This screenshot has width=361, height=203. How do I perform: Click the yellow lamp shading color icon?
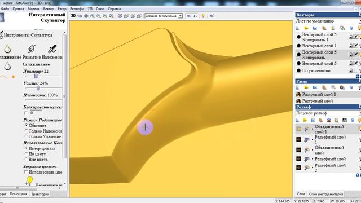pos(29,180)
